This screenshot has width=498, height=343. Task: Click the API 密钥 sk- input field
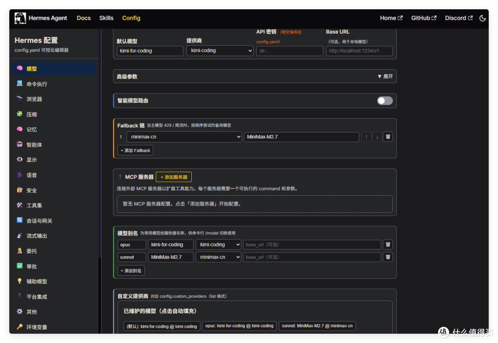(x=290, y=51)
